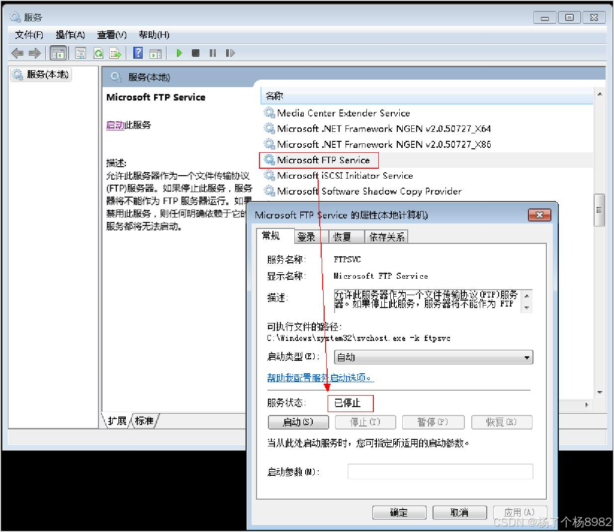Click the Forward arrow toolbar icon

tap(34, 53)
